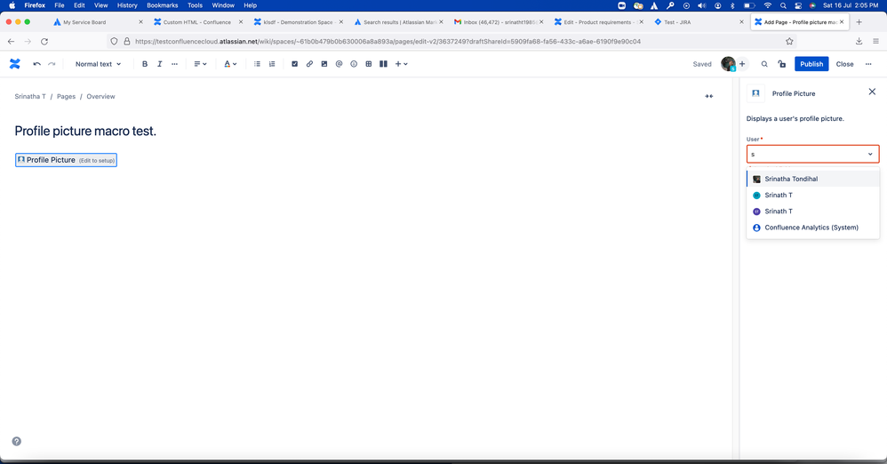This screenshot has width=887, height=464.
Task: Insert a table
Action: [x=368, y=64]
